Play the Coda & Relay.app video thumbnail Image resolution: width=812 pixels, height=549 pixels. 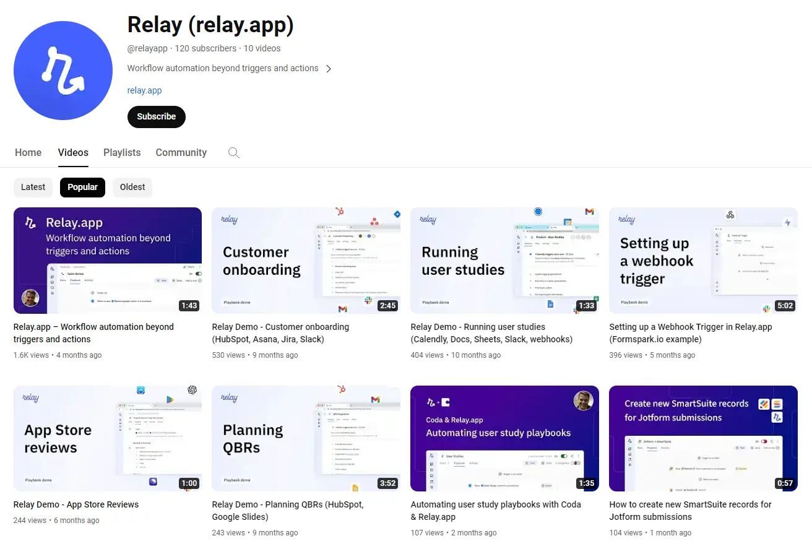point(504,438)
